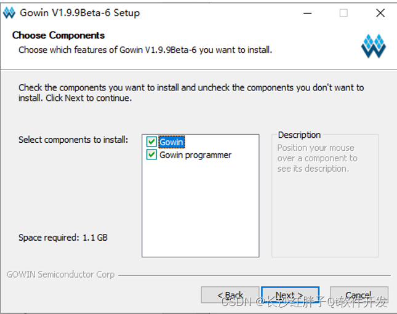Image resolution: width=397 pixels, height=314 pixels.
Task: Toggle the Gowin programmer checkbox
Action: [x=151, y=155]
